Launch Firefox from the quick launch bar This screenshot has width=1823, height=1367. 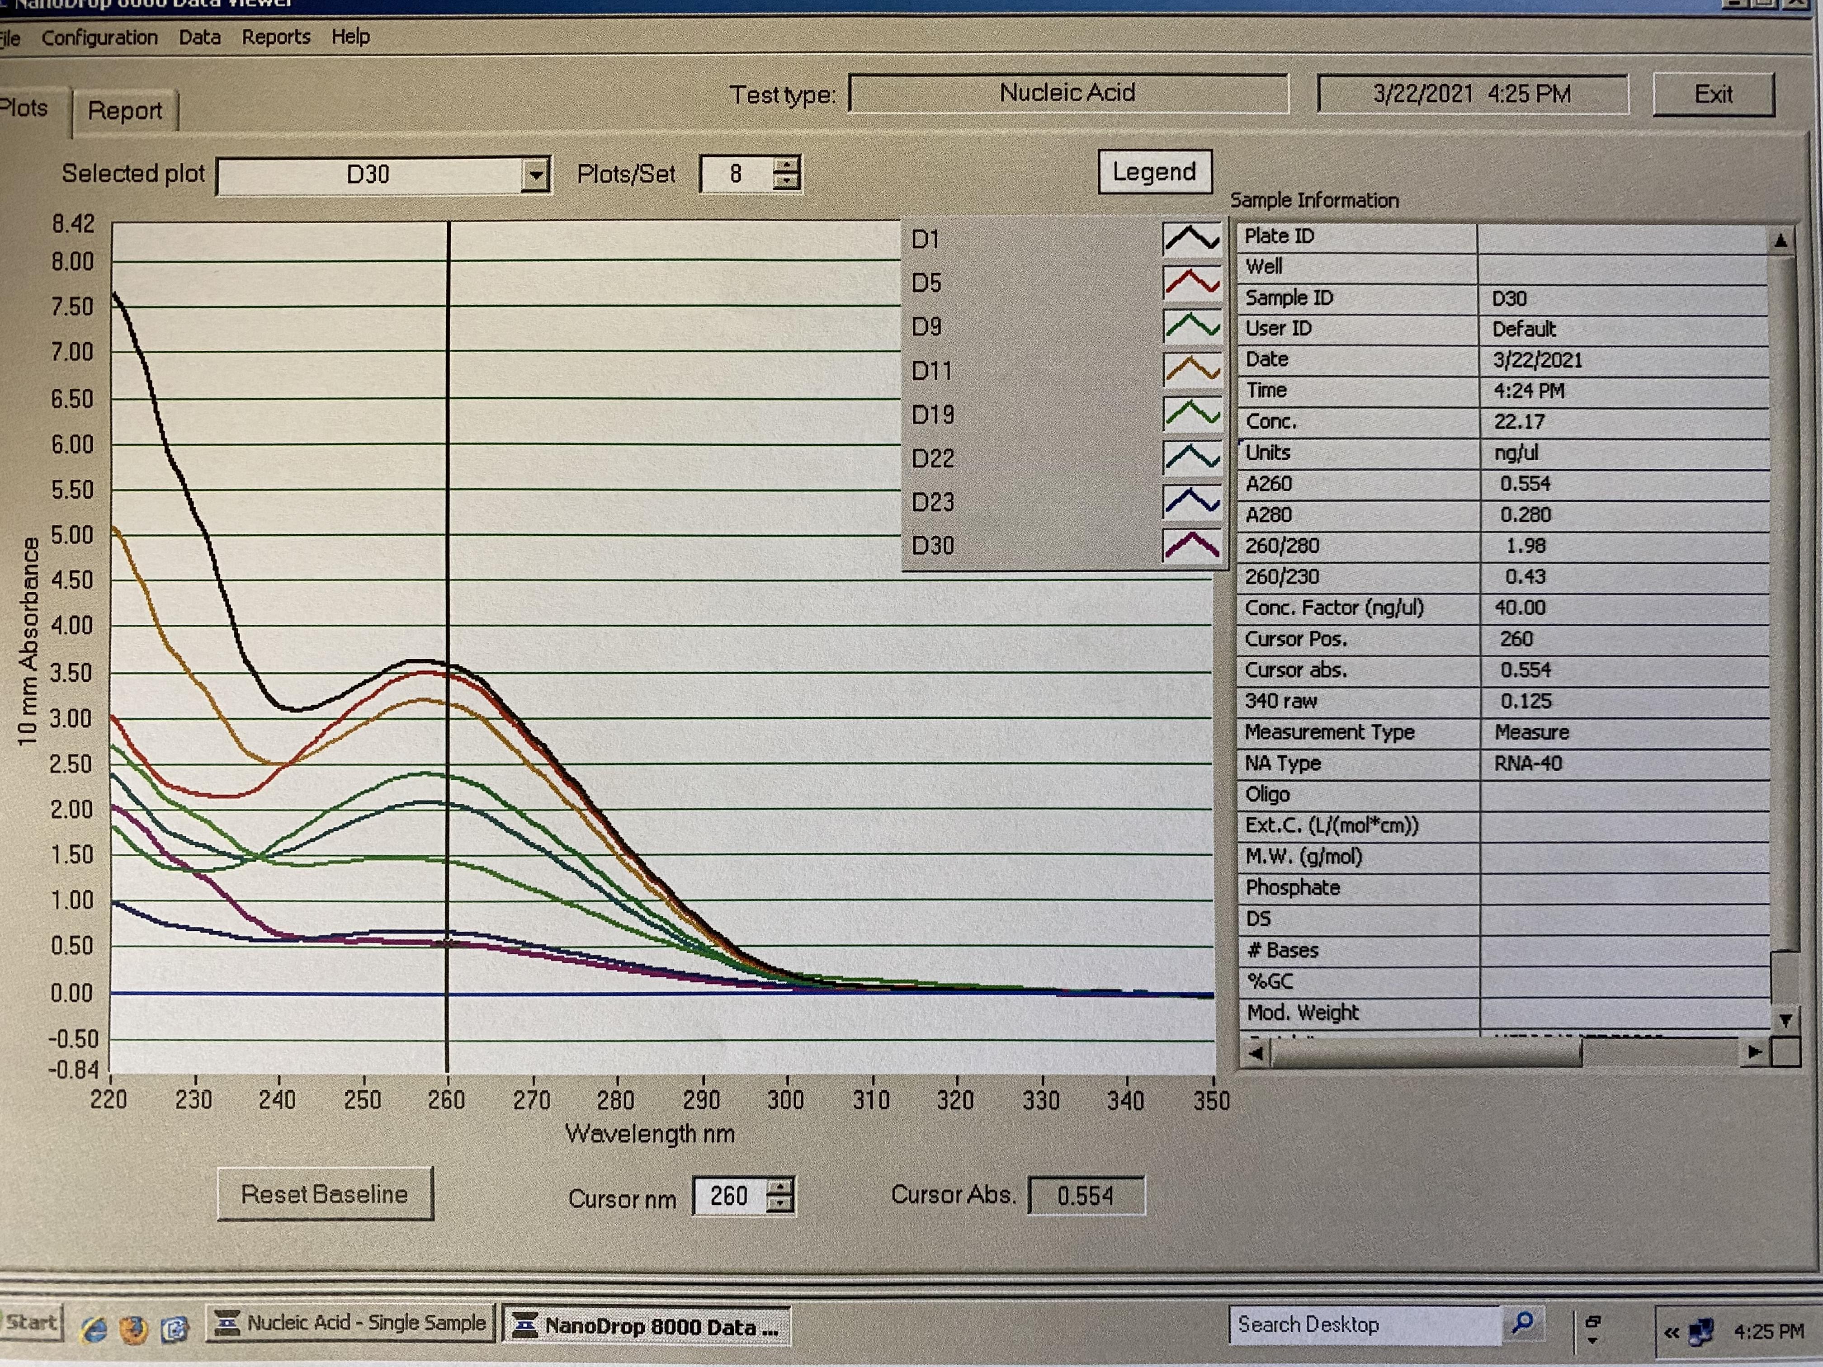pos(133,1328)
